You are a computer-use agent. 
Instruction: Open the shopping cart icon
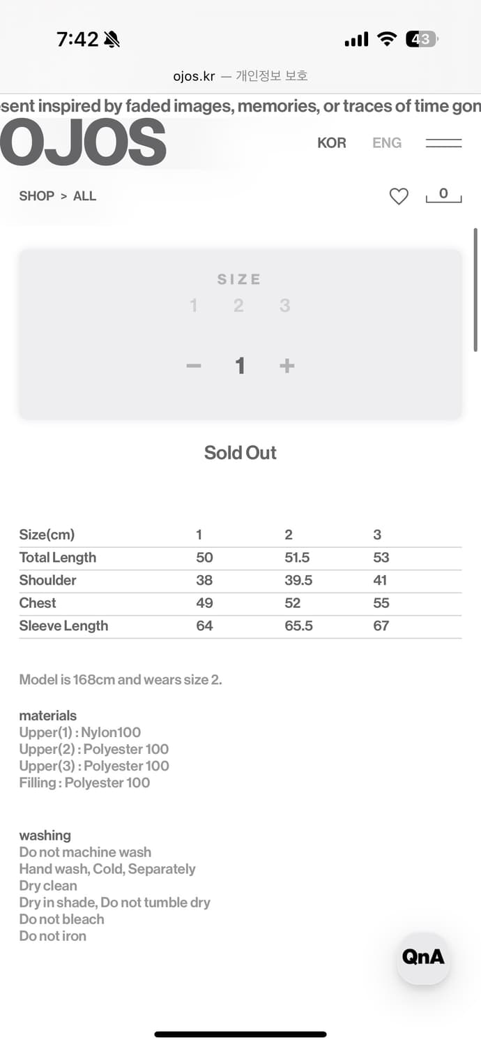[x=443, y=195]
